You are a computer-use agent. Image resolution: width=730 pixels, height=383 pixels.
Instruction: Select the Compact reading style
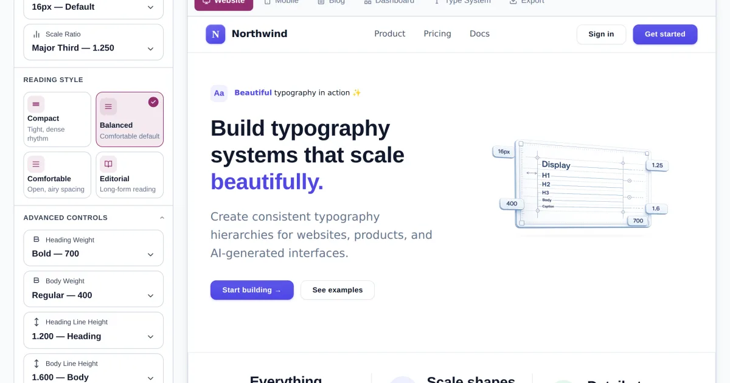point(57,120)
